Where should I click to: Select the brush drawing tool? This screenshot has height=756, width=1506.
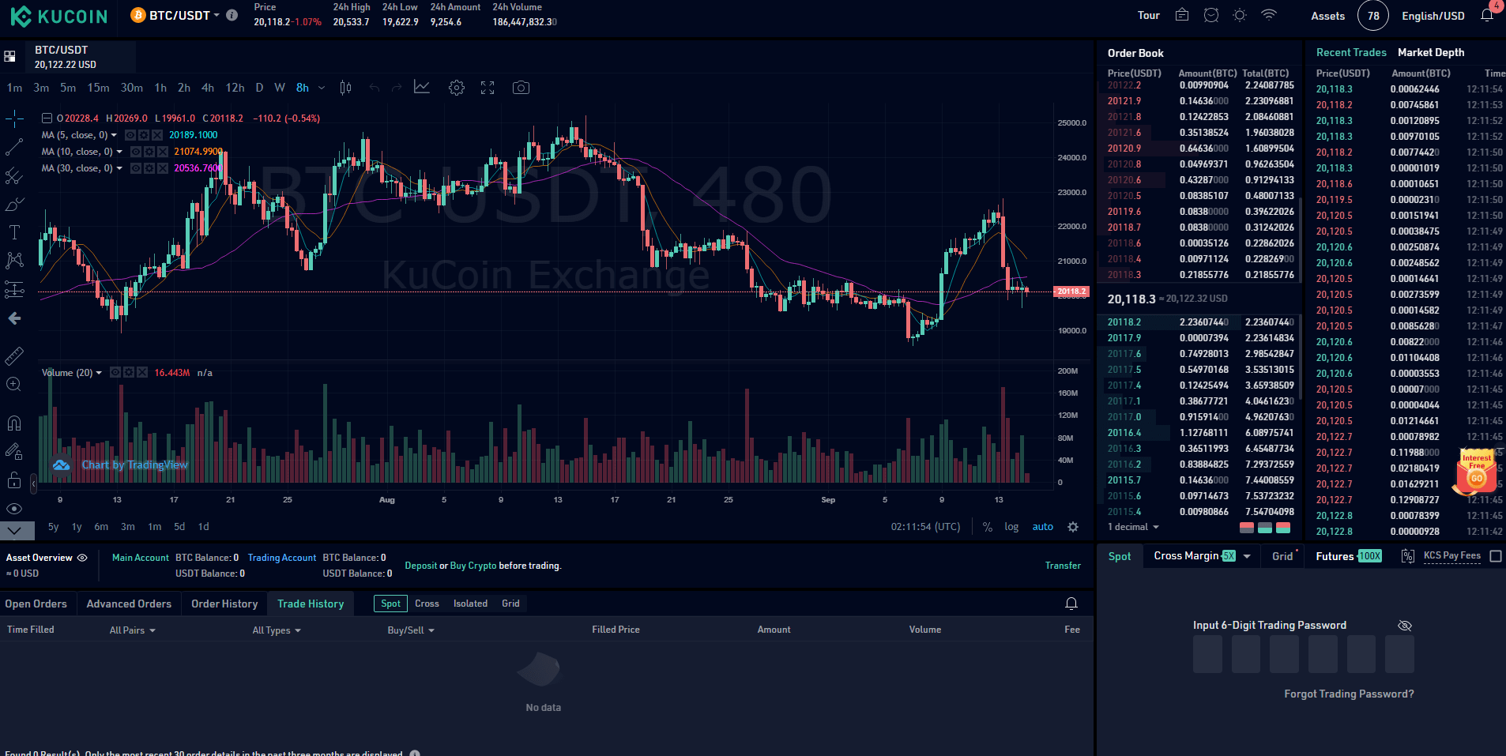14,205
